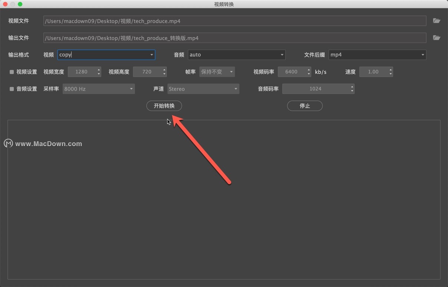
Task: Increase 速度 with the up stepper arrow
Action: tap(391, 70)
